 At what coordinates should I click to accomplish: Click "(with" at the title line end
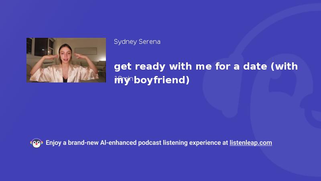click(x=284, y=66)
